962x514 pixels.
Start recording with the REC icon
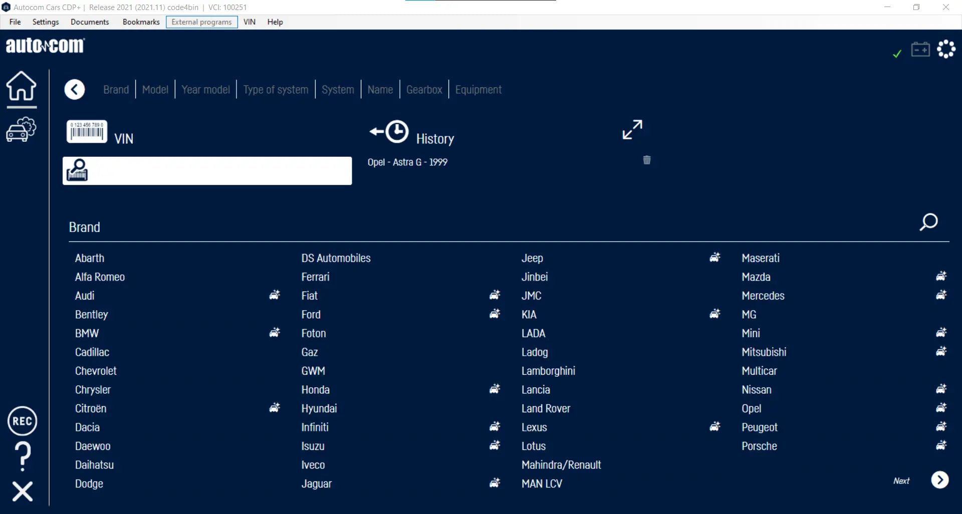click(x=22, y=421)
